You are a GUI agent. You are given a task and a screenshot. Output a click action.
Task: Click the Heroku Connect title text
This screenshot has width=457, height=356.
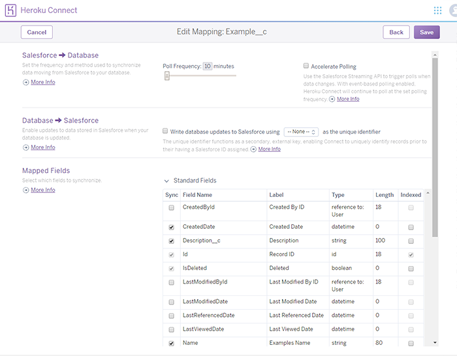(x=49, y=10)
